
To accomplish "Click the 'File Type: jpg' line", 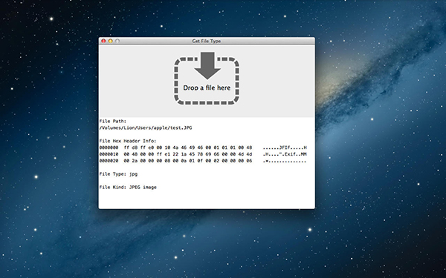I will (118, 174).
